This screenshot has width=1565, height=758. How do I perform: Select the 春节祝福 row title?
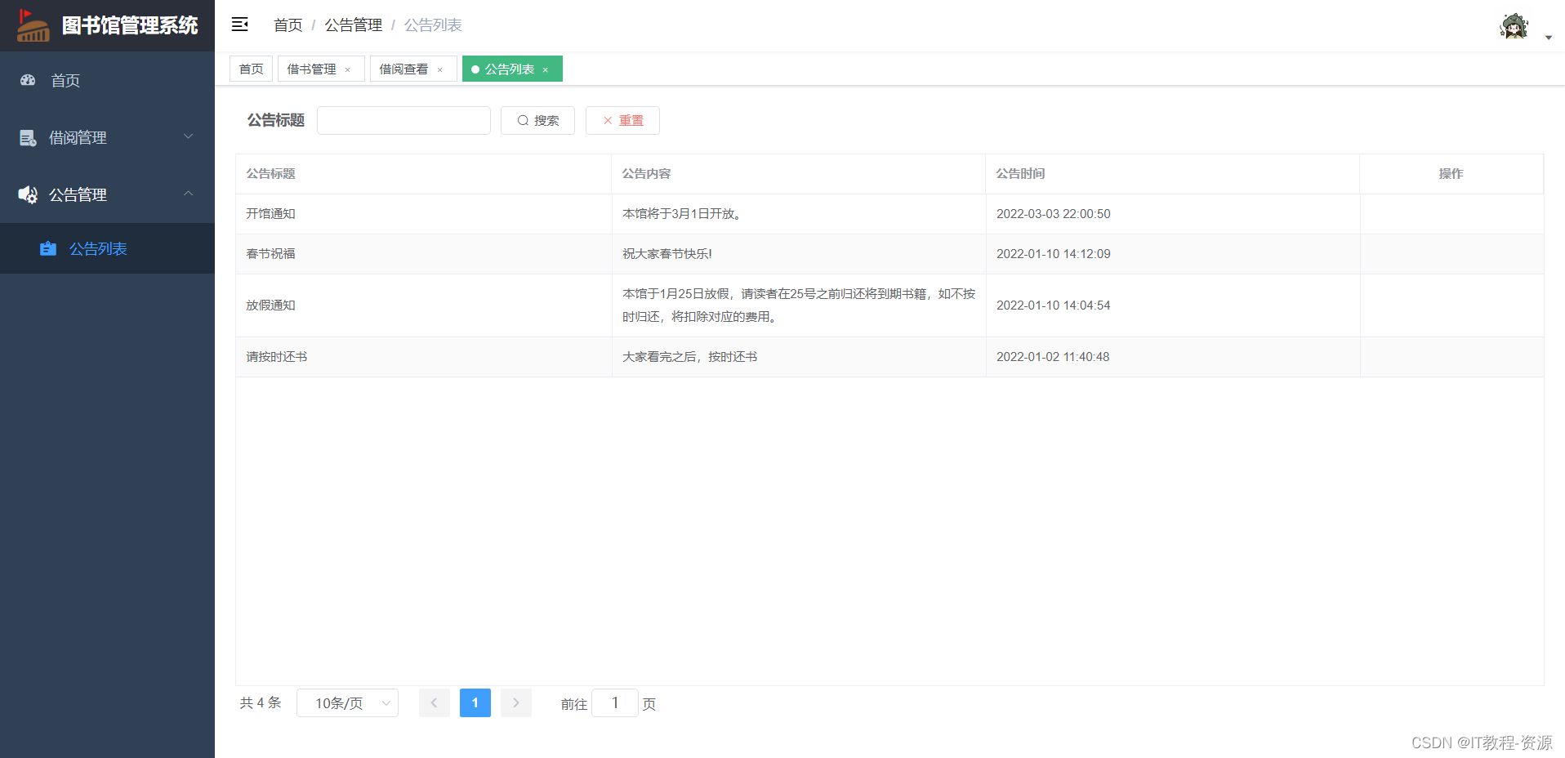[271, 253]
